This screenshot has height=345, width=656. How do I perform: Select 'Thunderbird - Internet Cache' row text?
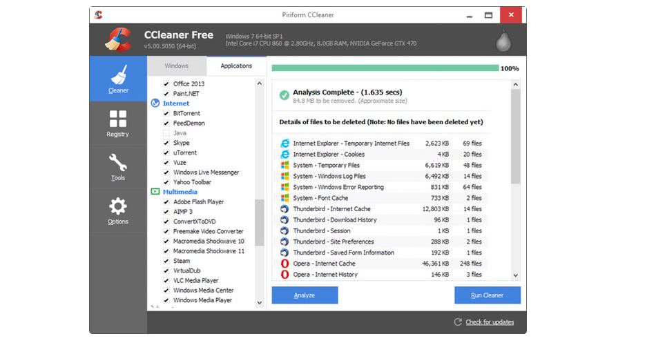331,208
